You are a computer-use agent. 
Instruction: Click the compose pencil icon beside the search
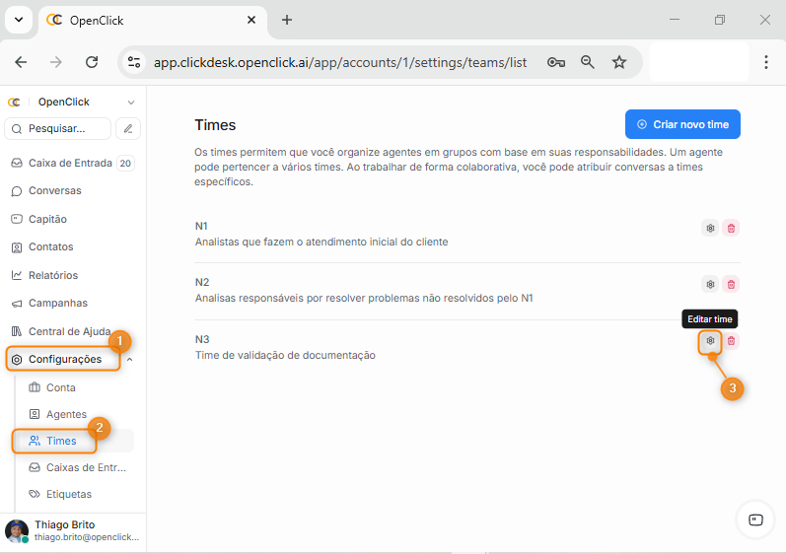(x=128, y=128)
